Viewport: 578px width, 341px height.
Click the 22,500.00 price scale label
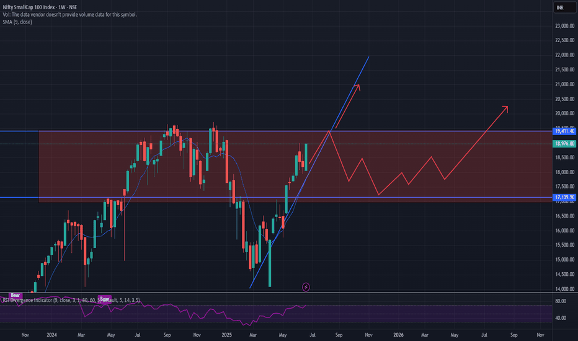coord(565,40)
